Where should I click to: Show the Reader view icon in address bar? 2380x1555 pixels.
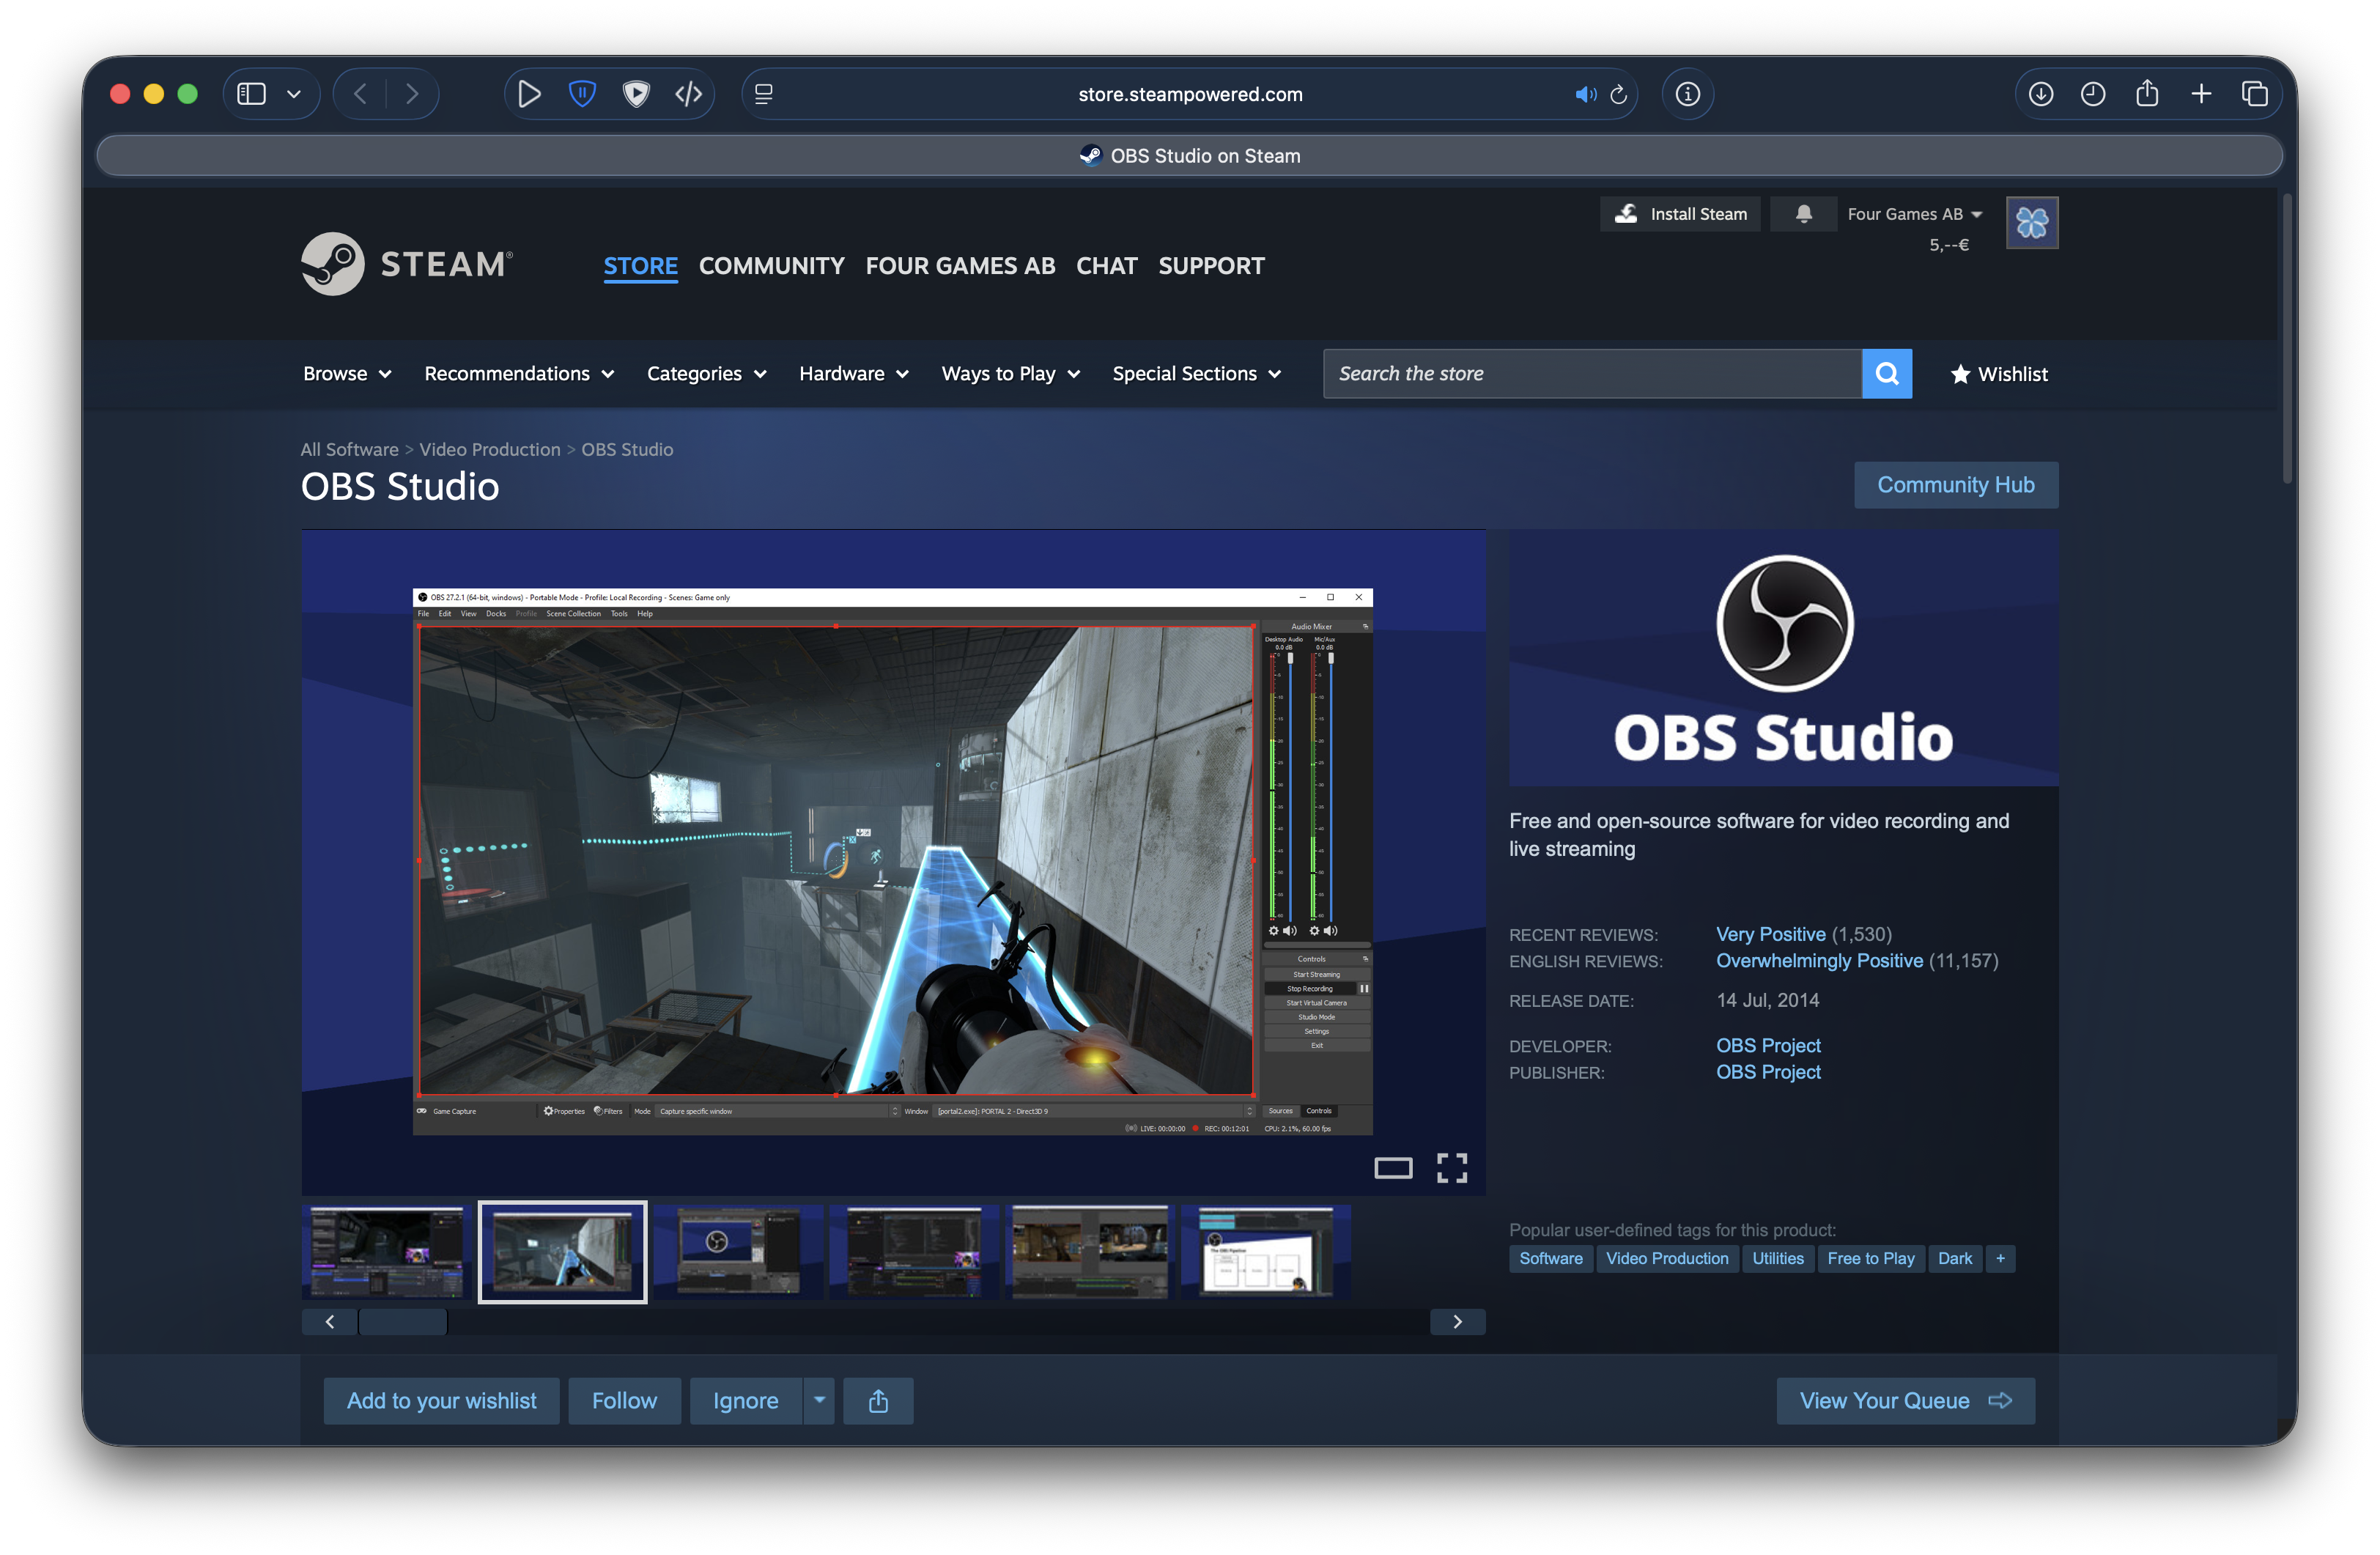coord(764,94)
